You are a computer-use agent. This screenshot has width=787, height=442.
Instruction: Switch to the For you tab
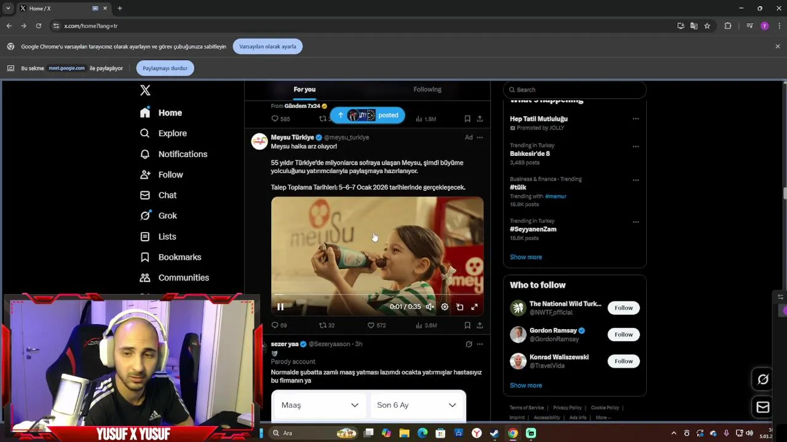point(304,90)
